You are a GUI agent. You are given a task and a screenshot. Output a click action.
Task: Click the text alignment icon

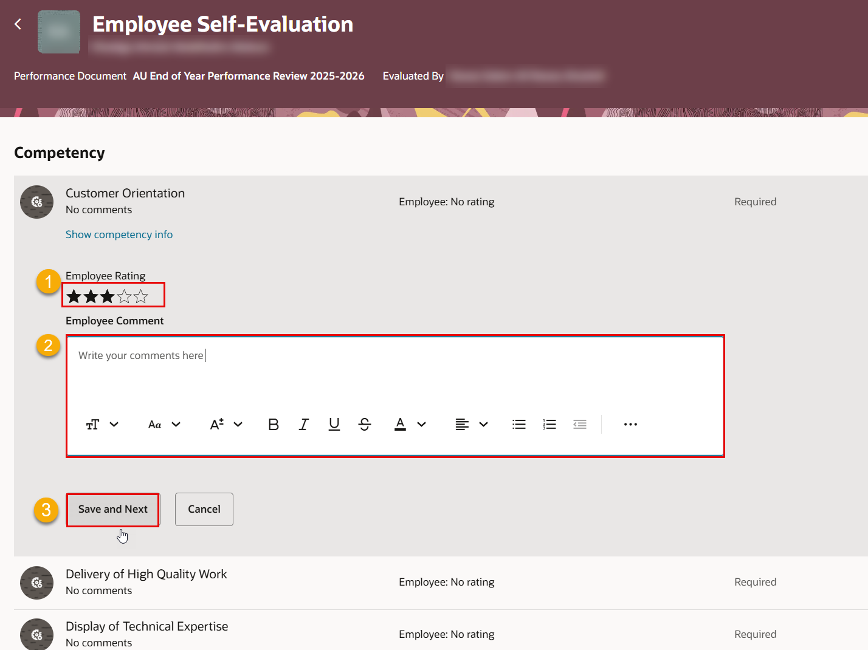click(462, 425)
